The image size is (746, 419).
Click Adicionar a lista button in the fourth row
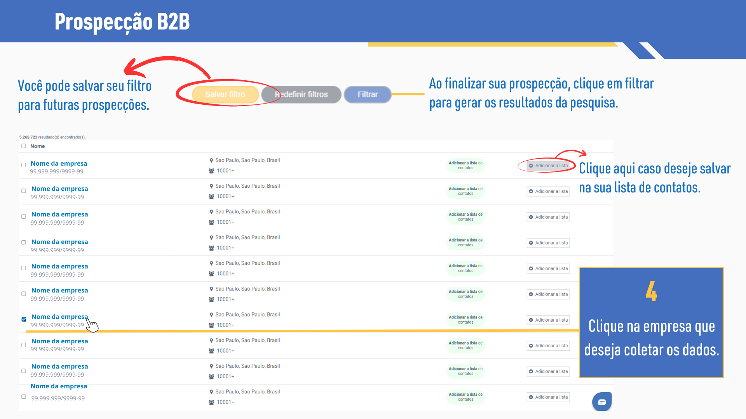(548, 243)
